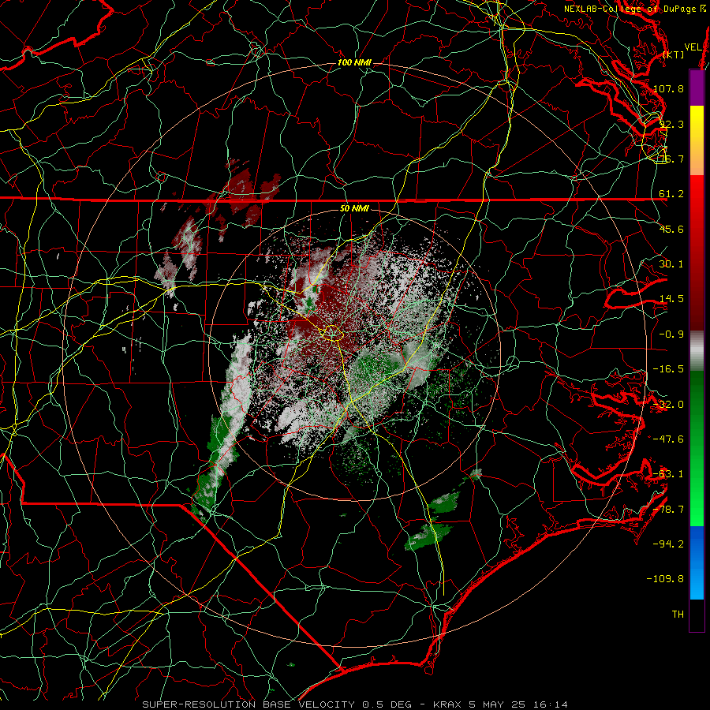Pick the purple segment of the color bar
Screen dimensions: 710x710
coord(697,88)
